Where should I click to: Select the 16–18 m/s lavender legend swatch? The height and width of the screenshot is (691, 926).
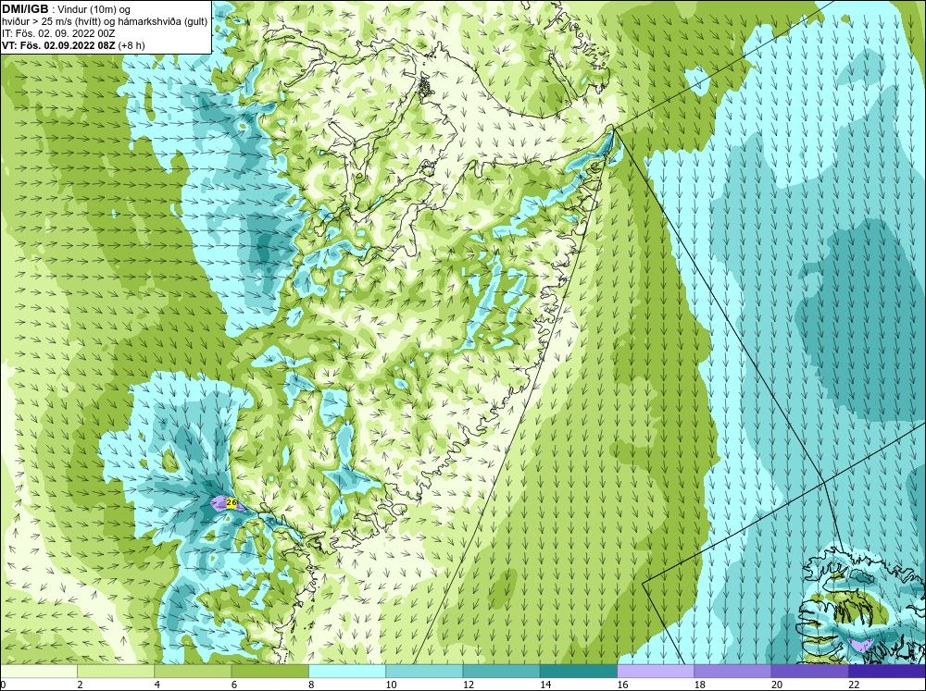coord(656,671)
